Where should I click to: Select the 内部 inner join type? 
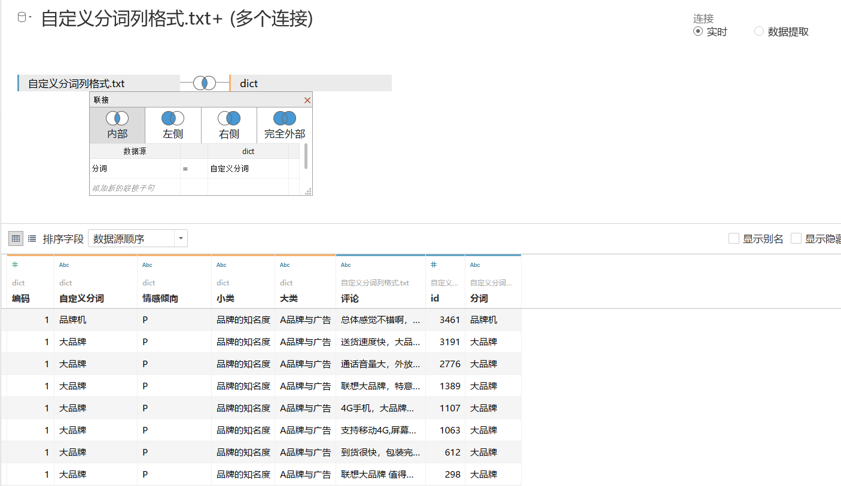pyautogui.click(x=117, y=125)
